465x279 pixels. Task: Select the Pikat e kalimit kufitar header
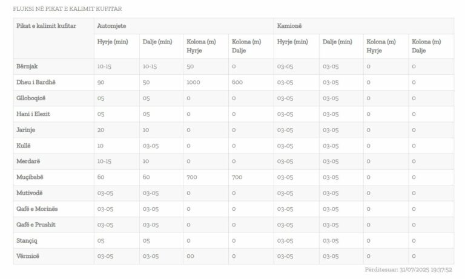(46, 26)
